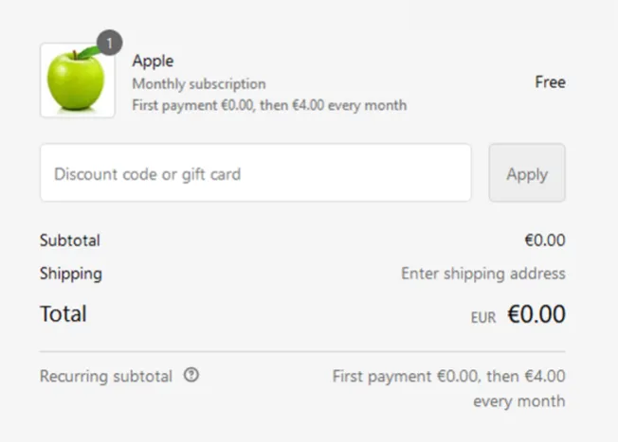Click the Apple product name
618x442 pixels.
[x=153, y=61]
